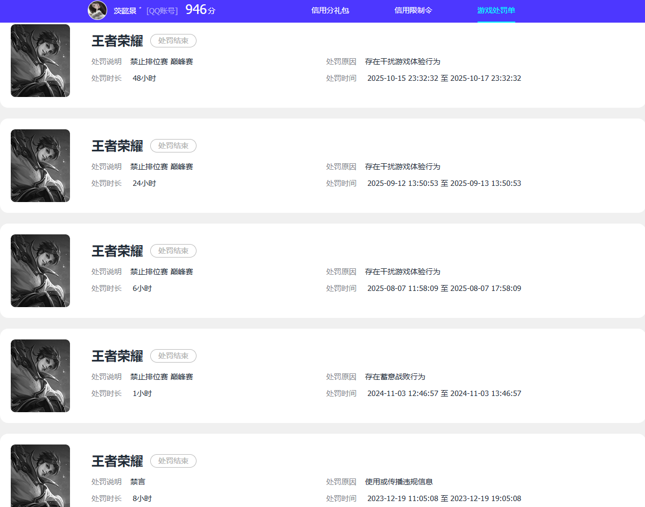
Task: Click 存在干扰游戏体验行为 reason on the 48小时 penalty
Action: pyautogui.click(x=403, y=62)
